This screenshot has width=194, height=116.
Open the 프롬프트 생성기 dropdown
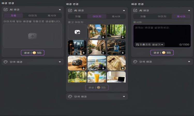[x=150, y=45]
